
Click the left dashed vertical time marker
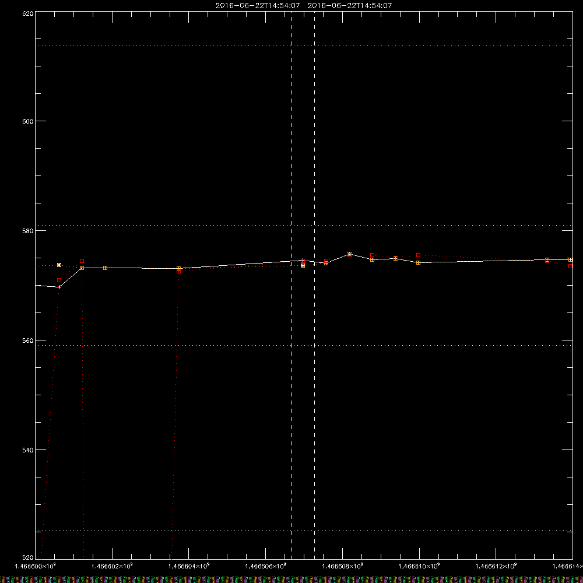click(292, 285)
